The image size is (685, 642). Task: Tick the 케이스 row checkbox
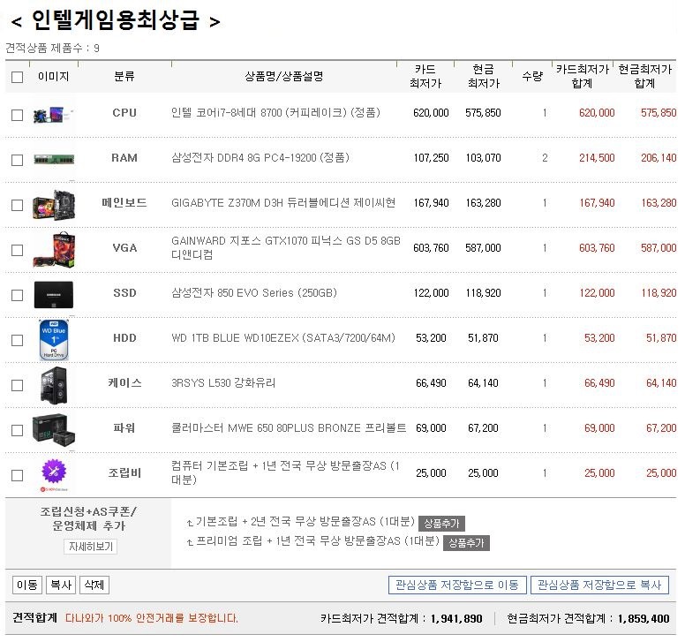tap(17, 385)
